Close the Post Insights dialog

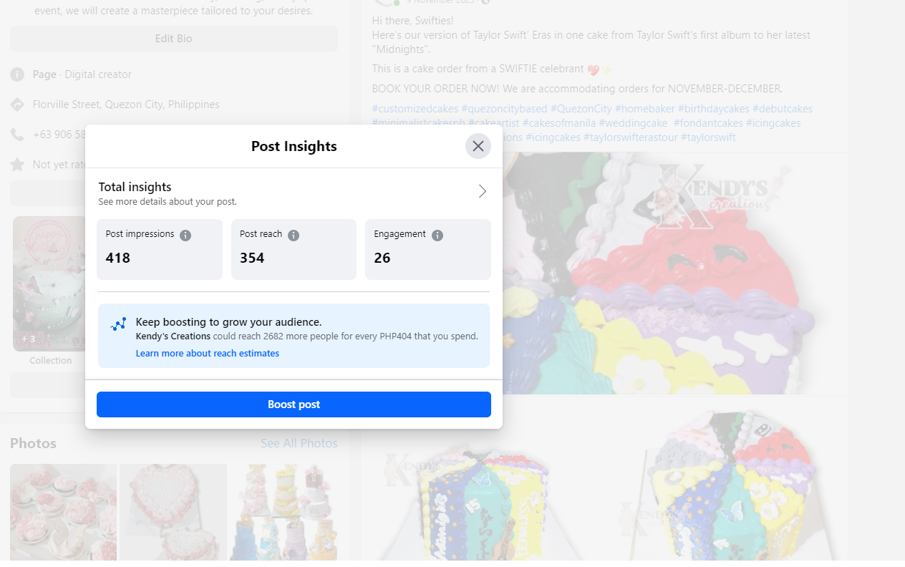click(478, 146)
